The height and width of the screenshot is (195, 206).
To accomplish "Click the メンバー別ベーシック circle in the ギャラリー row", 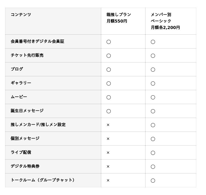I will 153,83.
